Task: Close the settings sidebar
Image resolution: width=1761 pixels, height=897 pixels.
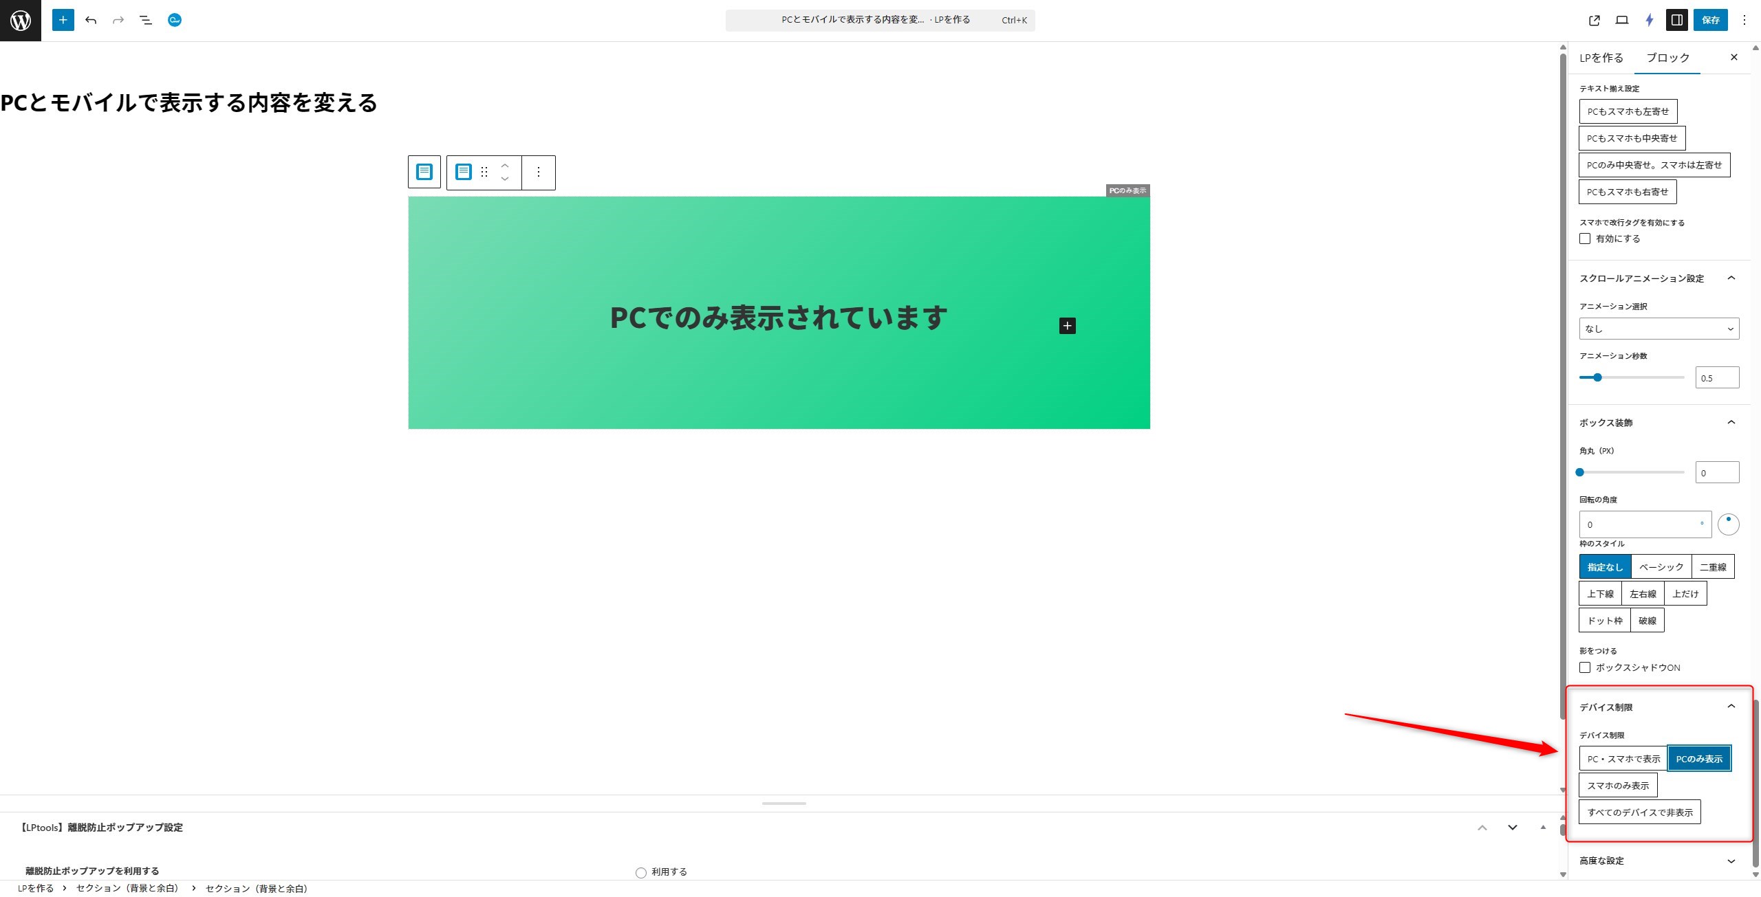Action: (1734, 57)
